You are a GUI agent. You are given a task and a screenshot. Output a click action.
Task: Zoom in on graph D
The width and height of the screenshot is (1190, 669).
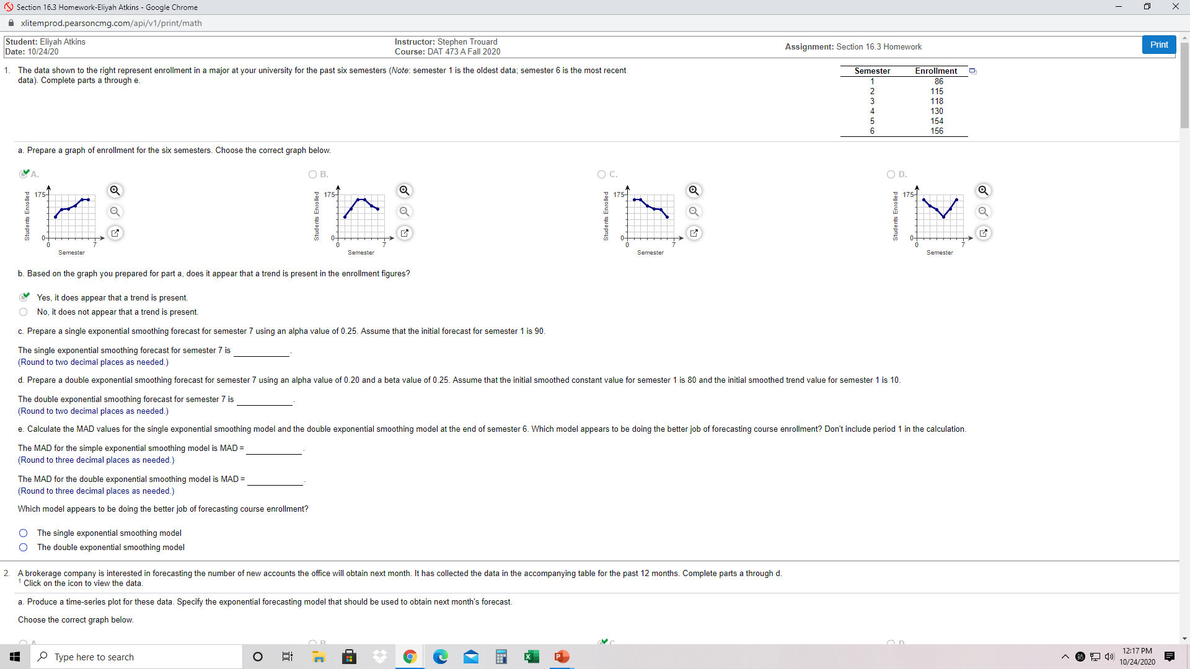tap(984, 190)
